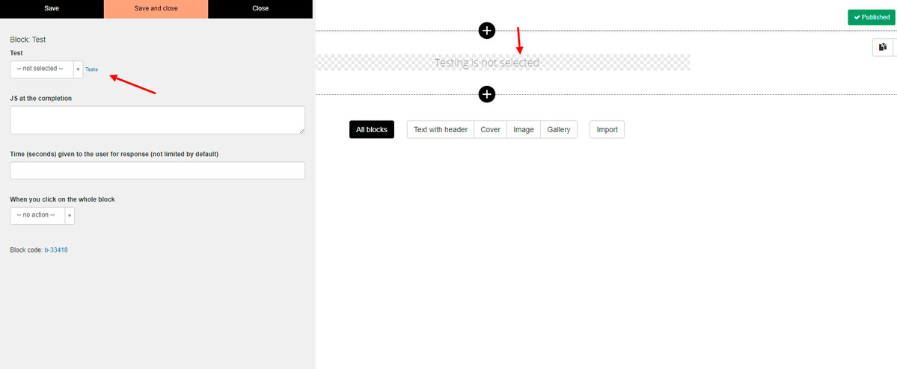This screenshot has width=897, height=369.
Task: Click the green Published status button
Action: pyautogui.click(x=872, y=17)
